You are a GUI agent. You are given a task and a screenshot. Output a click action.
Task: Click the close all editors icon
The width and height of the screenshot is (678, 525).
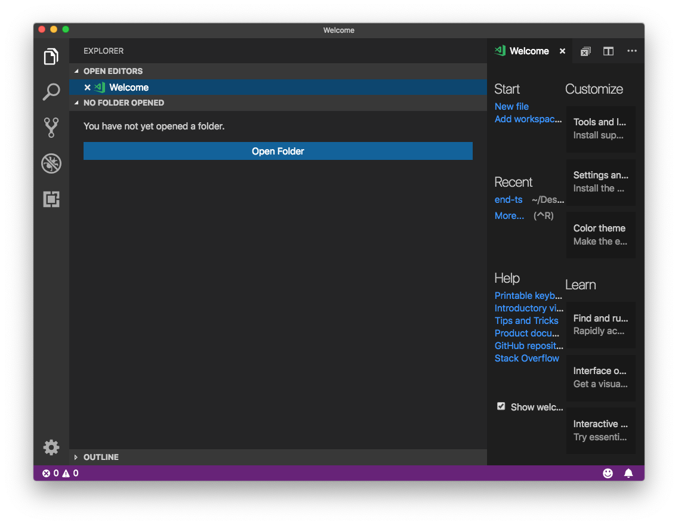(585, 51)
